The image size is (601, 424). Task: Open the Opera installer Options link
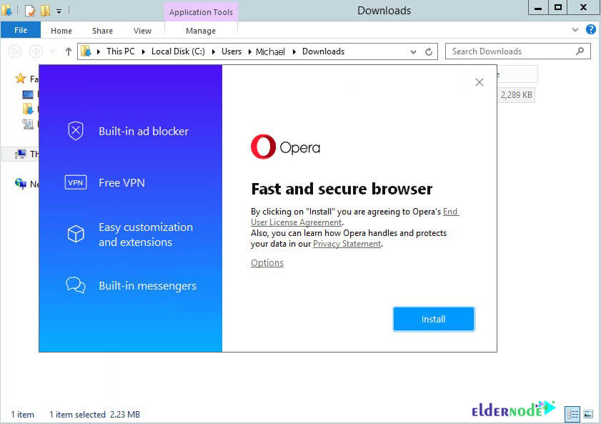[267, 263]
